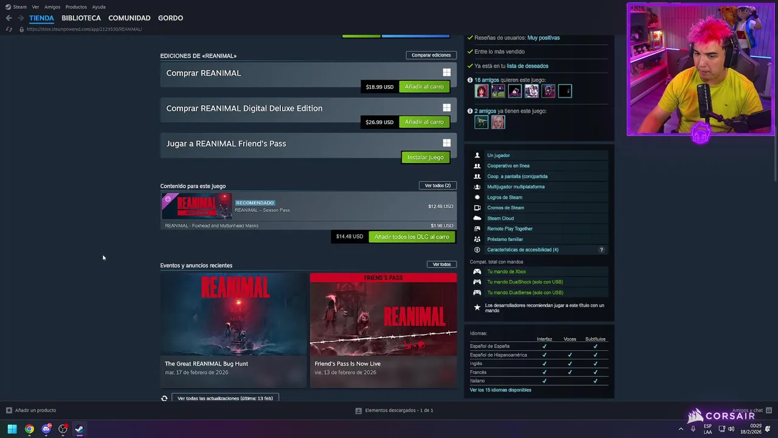Go forward with the forward arrow
Image resolution: width=778 pixels, height=438 pixels.
(x=20, y=18)
